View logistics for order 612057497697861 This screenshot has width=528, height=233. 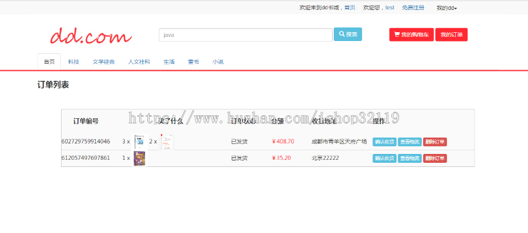click(410, 159)
